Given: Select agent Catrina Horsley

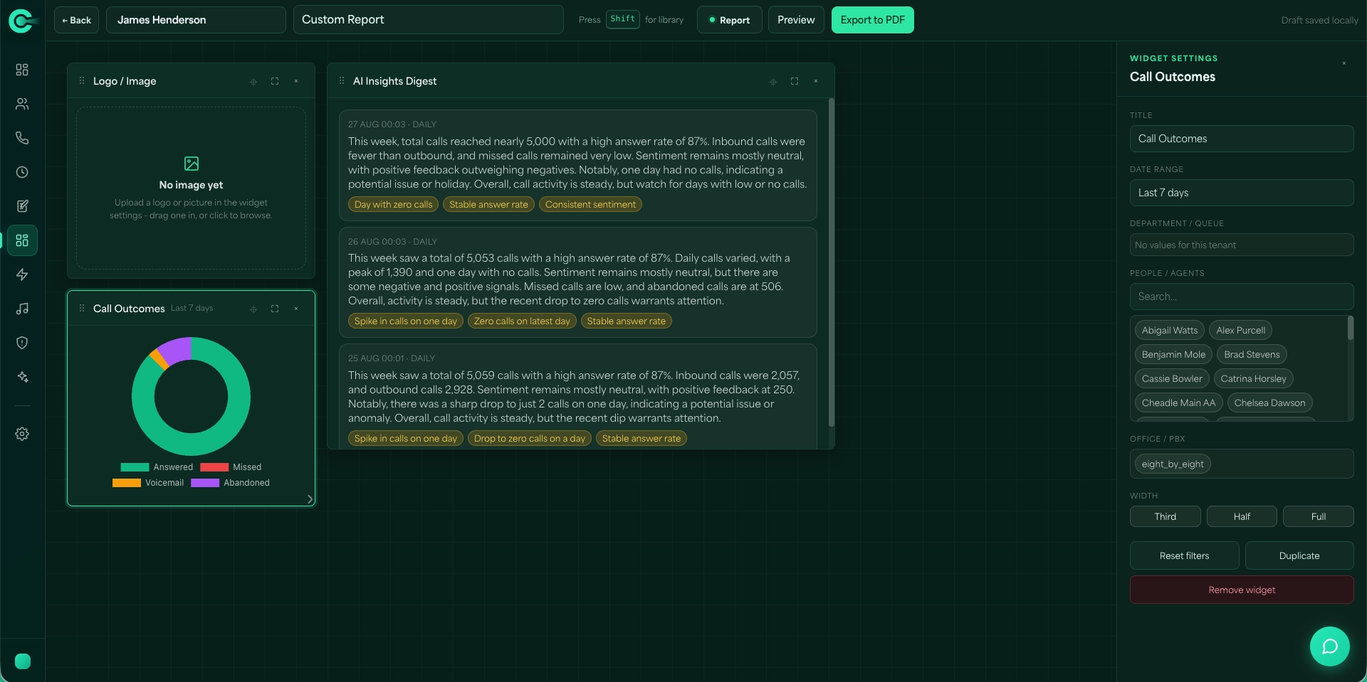Looking at the screenshot, I should point(1253,378).
